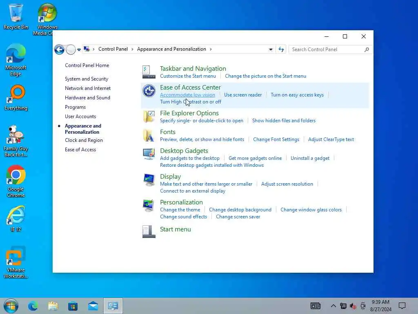Open the Start orb on the taskbar
This screenshot has width=418, height=314.
tap(11, 306)
